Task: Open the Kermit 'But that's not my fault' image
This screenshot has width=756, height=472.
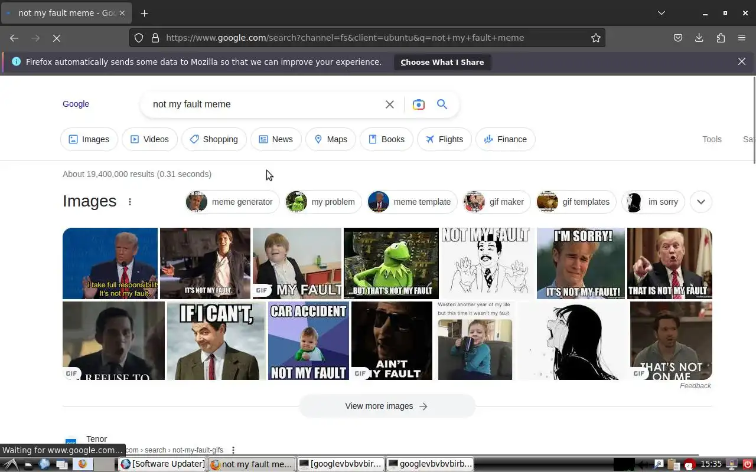Action: click(391, 263)
